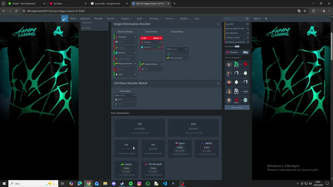Open the tab search dropdown in Chrome
333x187 pixels.
3,4
